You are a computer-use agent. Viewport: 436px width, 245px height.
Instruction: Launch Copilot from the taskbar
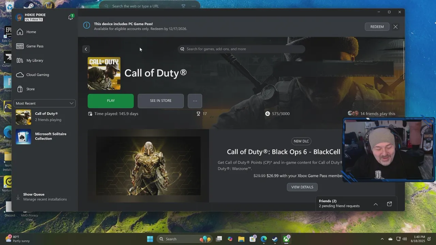230,239
